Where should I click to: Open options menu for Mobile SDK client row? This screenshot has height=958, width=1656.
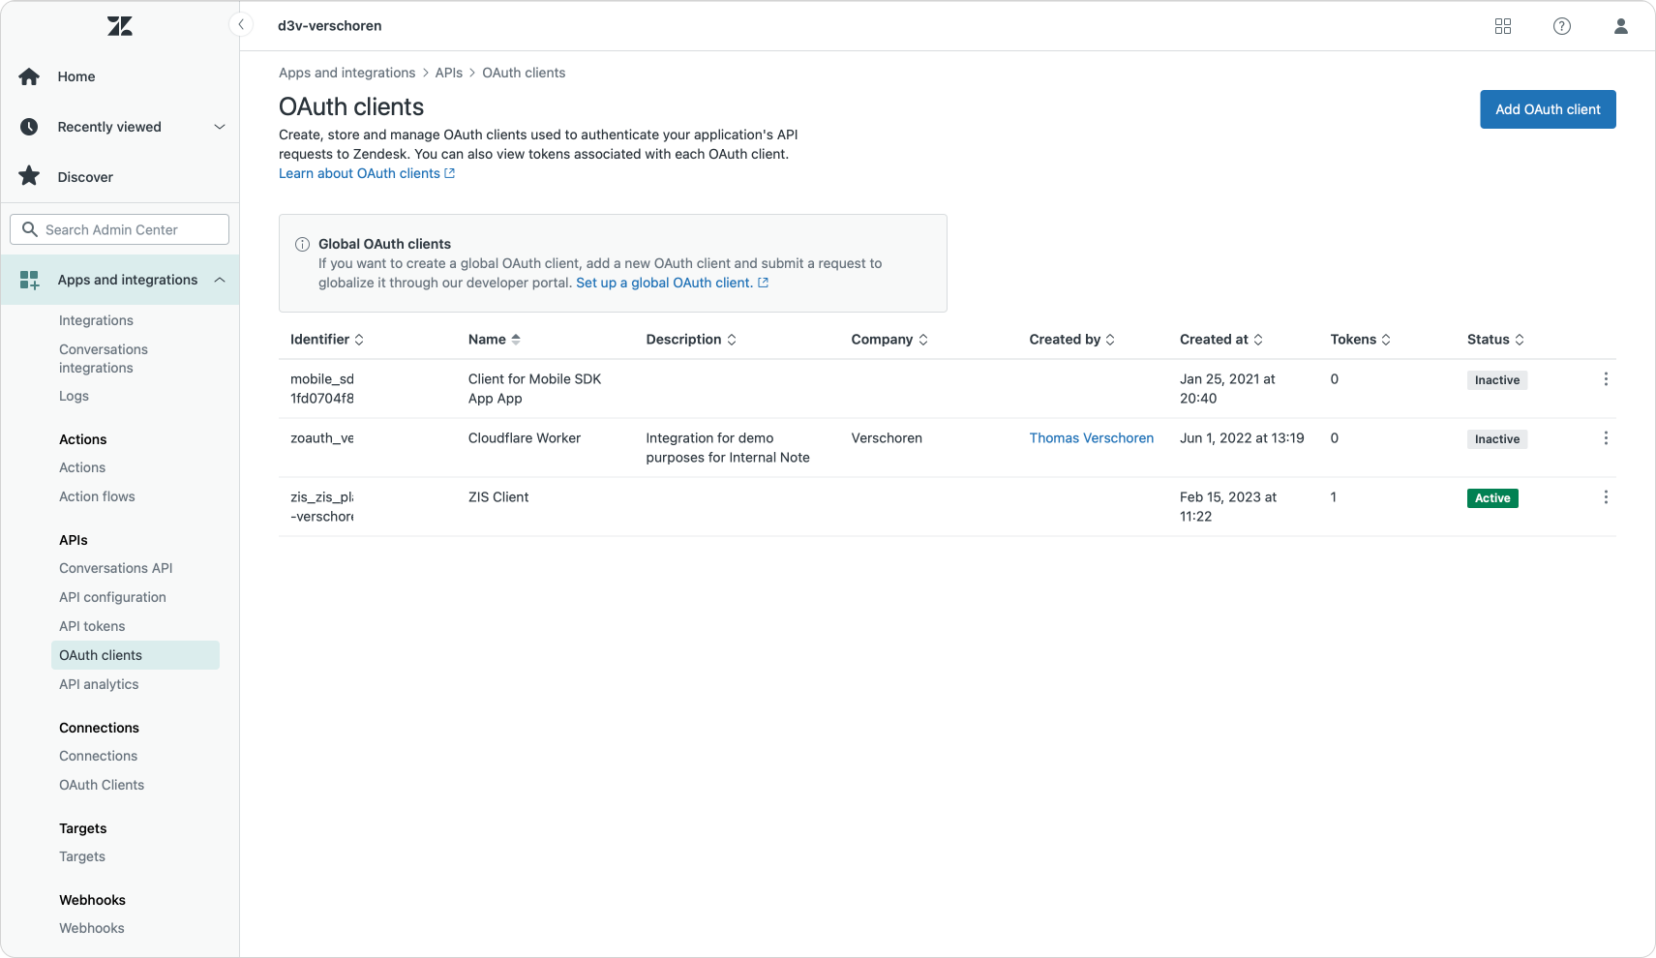(1606, 379)
